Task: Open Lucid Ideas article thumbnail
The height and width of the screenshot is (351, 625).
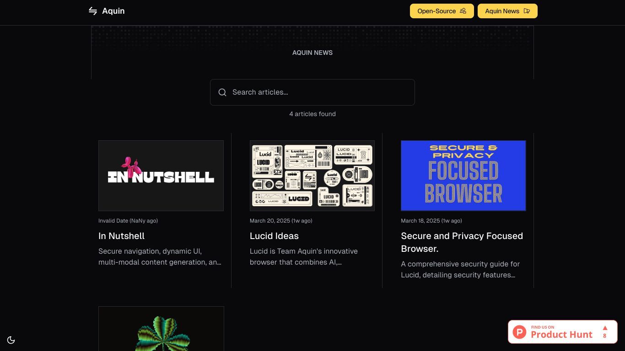Action: pyautogui.click(x=312, y=175)
